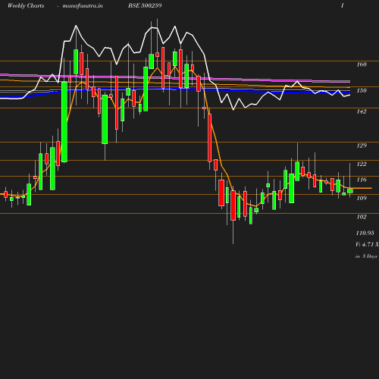Image resolution: width=379 pixels, height=379 pixels.
Task: Click the last green candlestick at right end
Action: (x=350, y=191)
